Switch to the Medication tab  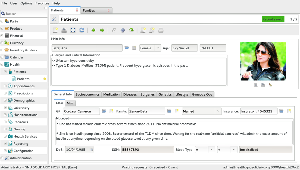click(x=111, y=94)
